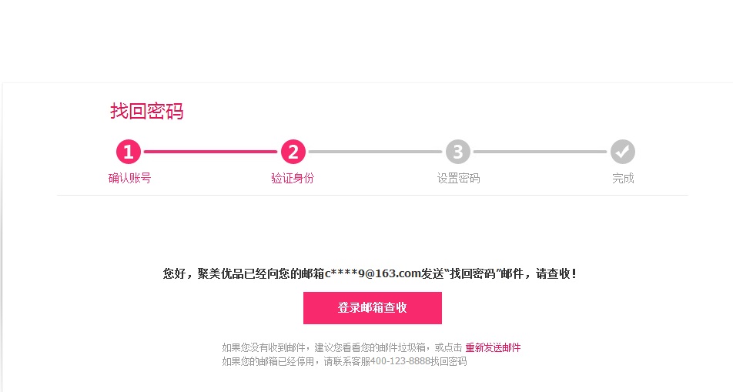Click pink progress line between steps 1 and 2
Image resolution: width=753 pixels, height=392 pixels.
pyautogui.click(x=210, y=152)
